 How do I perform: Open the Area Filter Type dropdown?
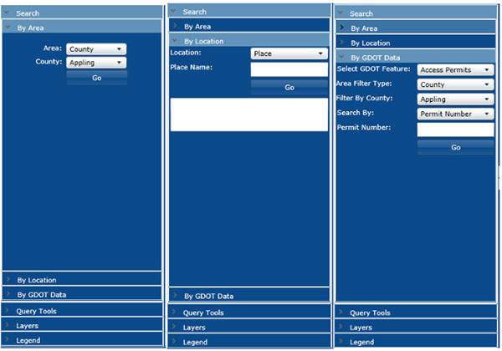coord(455,84)
